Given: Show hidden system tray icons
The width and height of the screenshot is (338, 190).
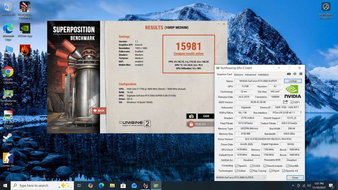Looking at the screenshot, I should click(x=293, y=186).
